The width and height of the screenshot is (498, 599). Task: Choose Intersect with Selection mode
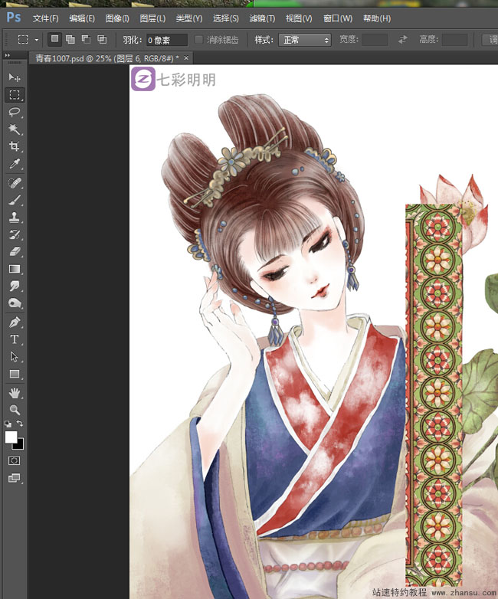pos(102,39)
